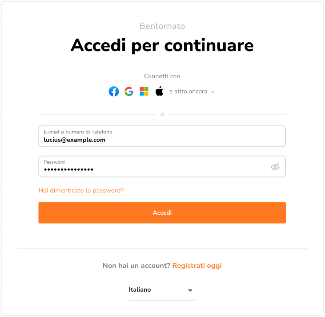The height and width of the screenshot is (317, 325).
Task: Click the masked password dots
Action: pos(68,170)
